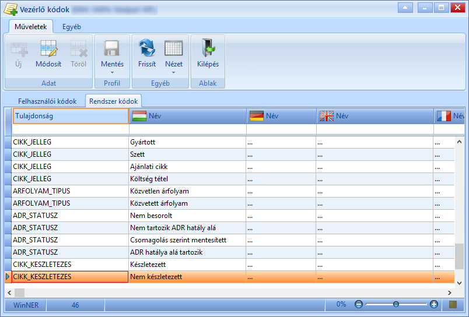Select the Közvetlen árfolyam row
The height and width of the screenshot is (317, 469).
pyautogui.click(x=230, y=191)
